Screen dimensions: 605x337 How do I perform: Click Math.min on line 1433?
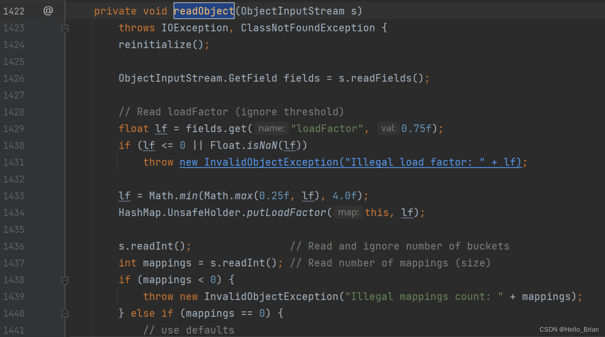tap(173, 196)
